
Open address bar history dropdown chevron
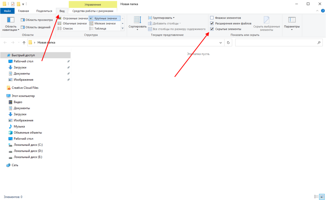point(221,43)
